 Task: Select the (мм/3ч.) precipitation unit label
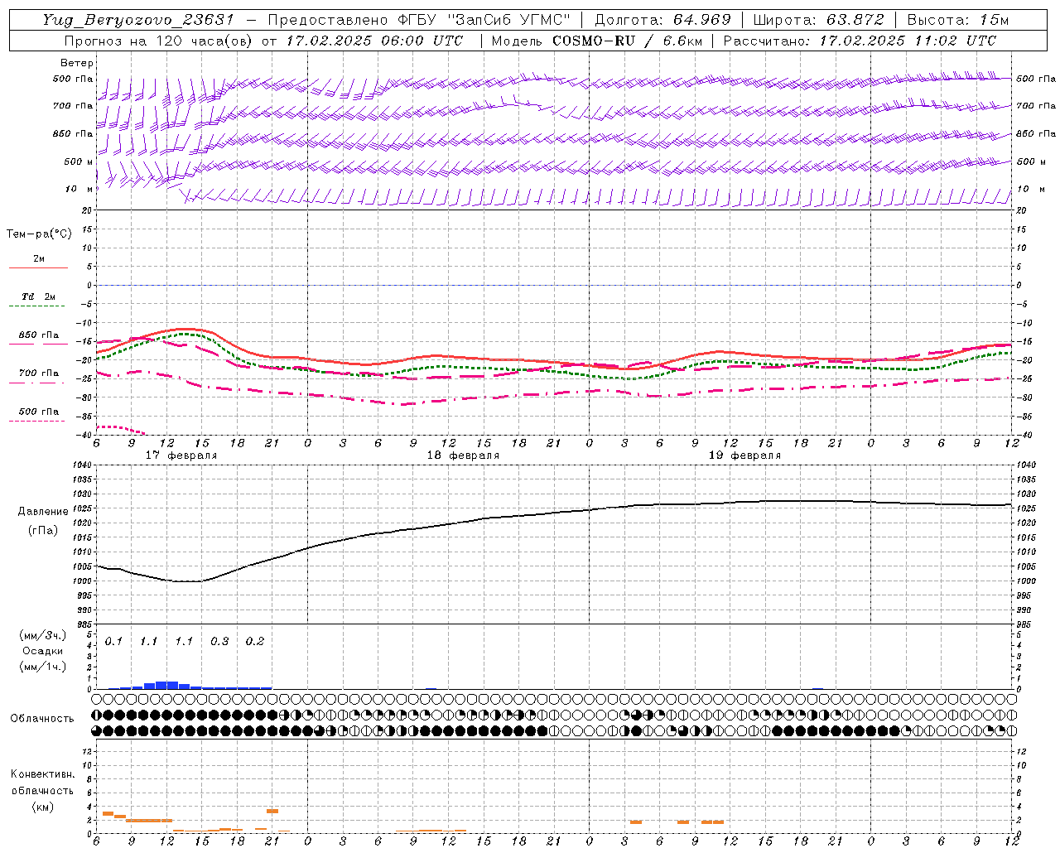[42, 635]
